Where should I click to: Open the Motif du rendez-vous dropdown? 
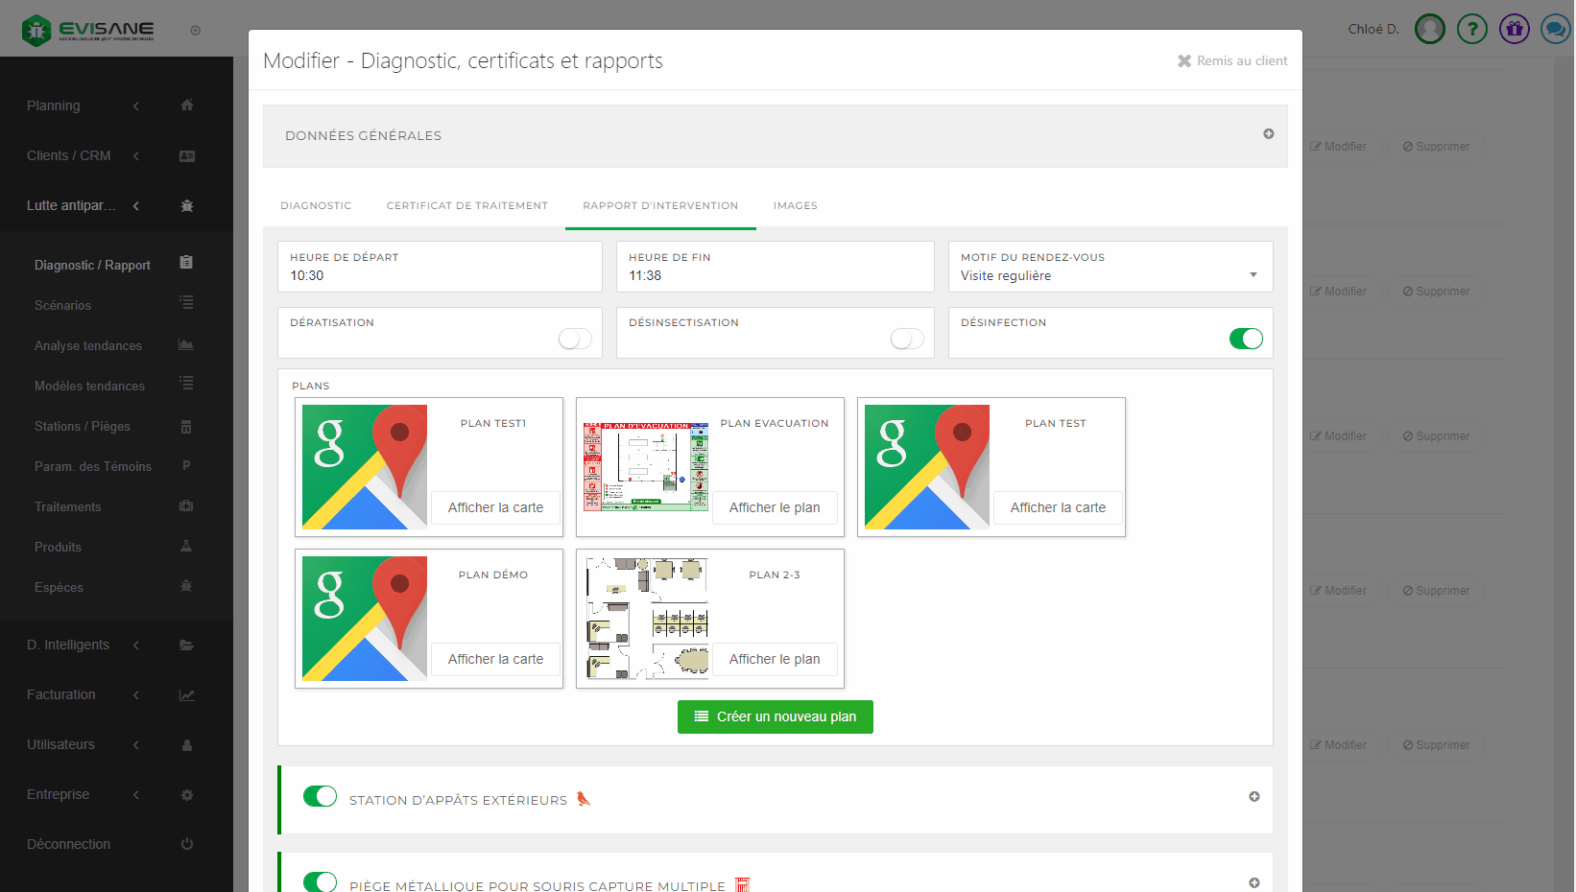tap(1110, 275)
